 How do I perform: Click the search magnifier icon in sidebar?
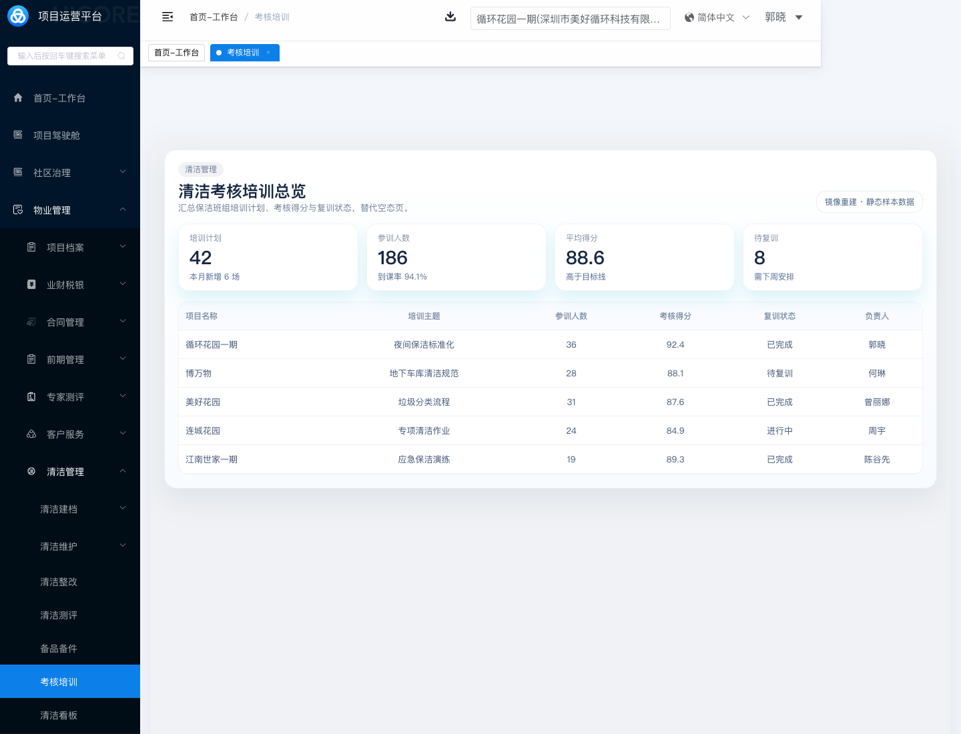click(x=121, y=56)
